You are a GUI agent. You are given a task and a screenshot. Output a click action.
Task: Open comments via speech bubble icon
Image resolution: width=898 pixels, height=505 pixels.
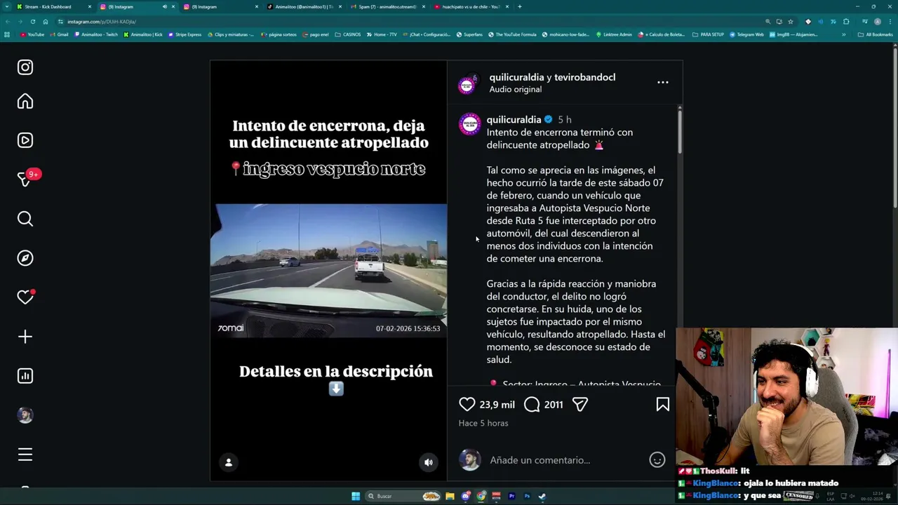(x=532, y=405)
